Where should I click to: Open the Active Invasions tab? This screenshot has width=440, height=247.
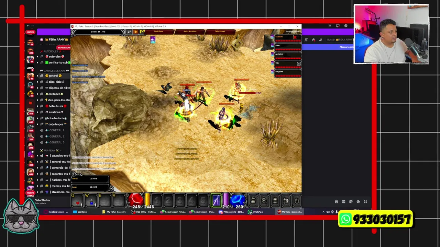click(190, 32)
